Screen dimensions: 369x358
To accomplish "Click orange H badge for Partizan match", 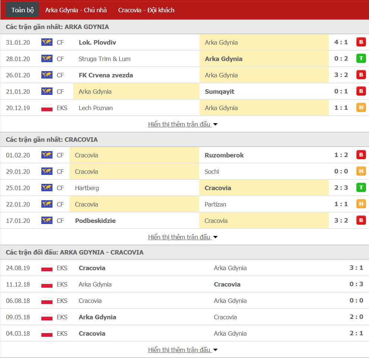I will [x=361, y=204].
